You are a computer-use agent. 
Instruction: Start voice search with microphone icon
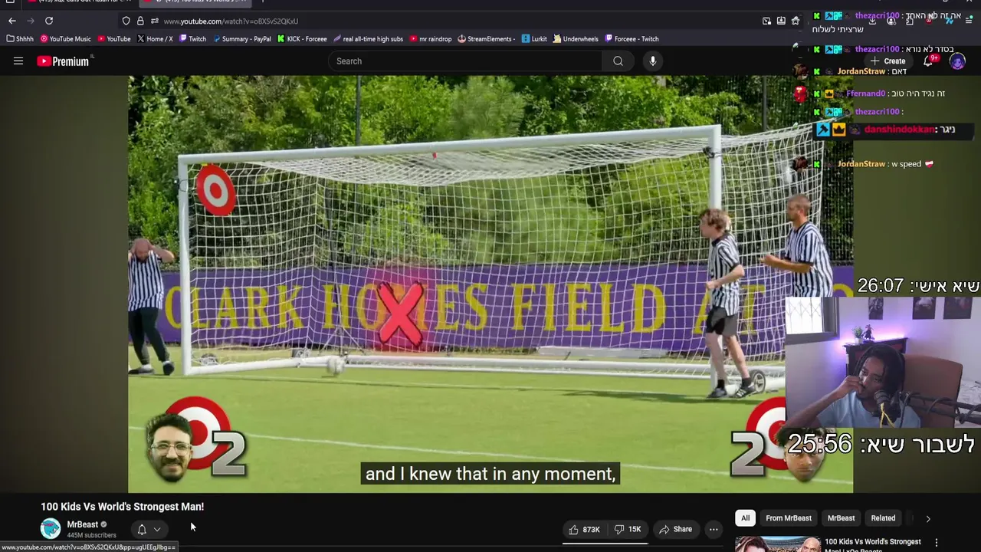point(652,61)
